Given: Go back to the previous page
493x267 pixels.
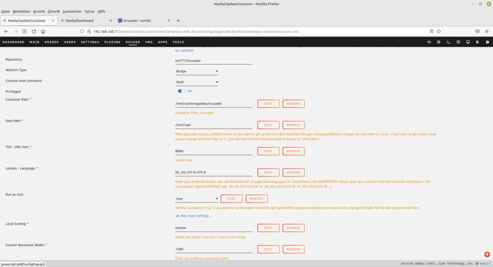Looking at the screenshot, I should [6, 32].
